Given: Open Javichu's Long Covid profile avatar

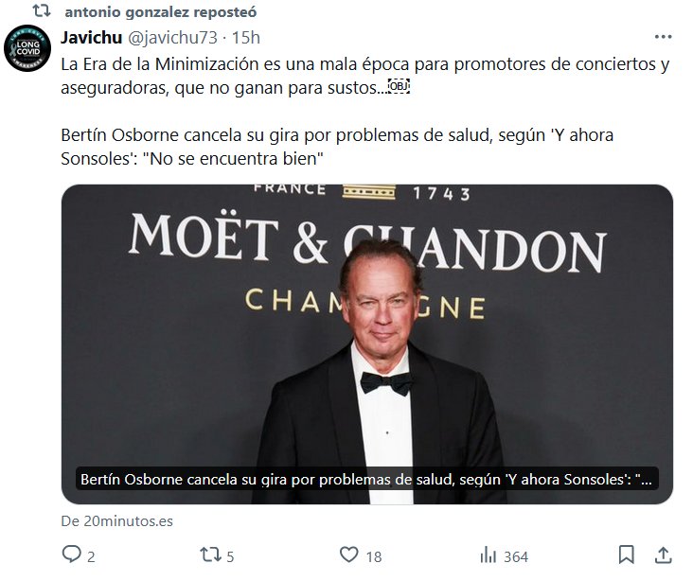Looking at the screenshot, I should 27,48.
